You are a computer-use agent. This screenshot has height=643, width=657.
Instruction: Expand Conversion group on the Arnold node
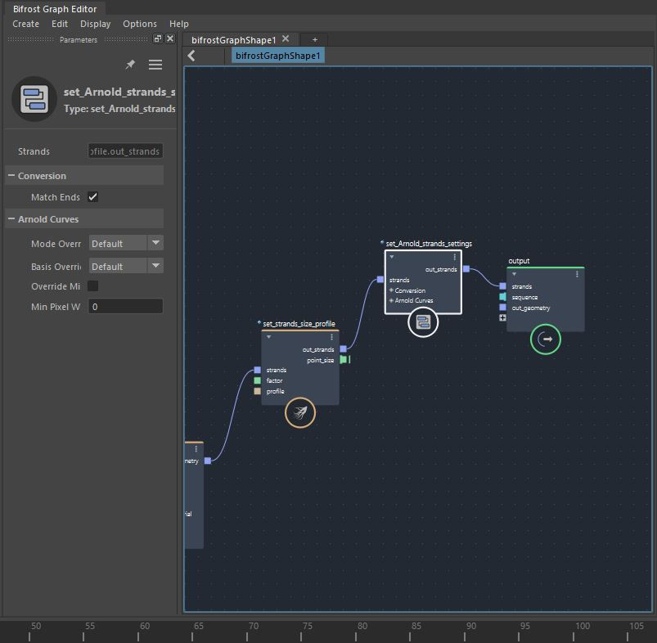tap(391, 290)
